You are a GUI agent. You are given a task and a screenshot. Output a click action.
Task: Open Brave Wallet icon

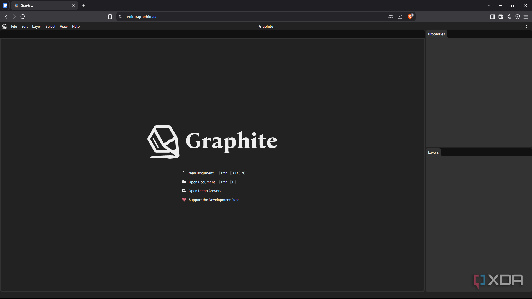[x=501, y=17]
